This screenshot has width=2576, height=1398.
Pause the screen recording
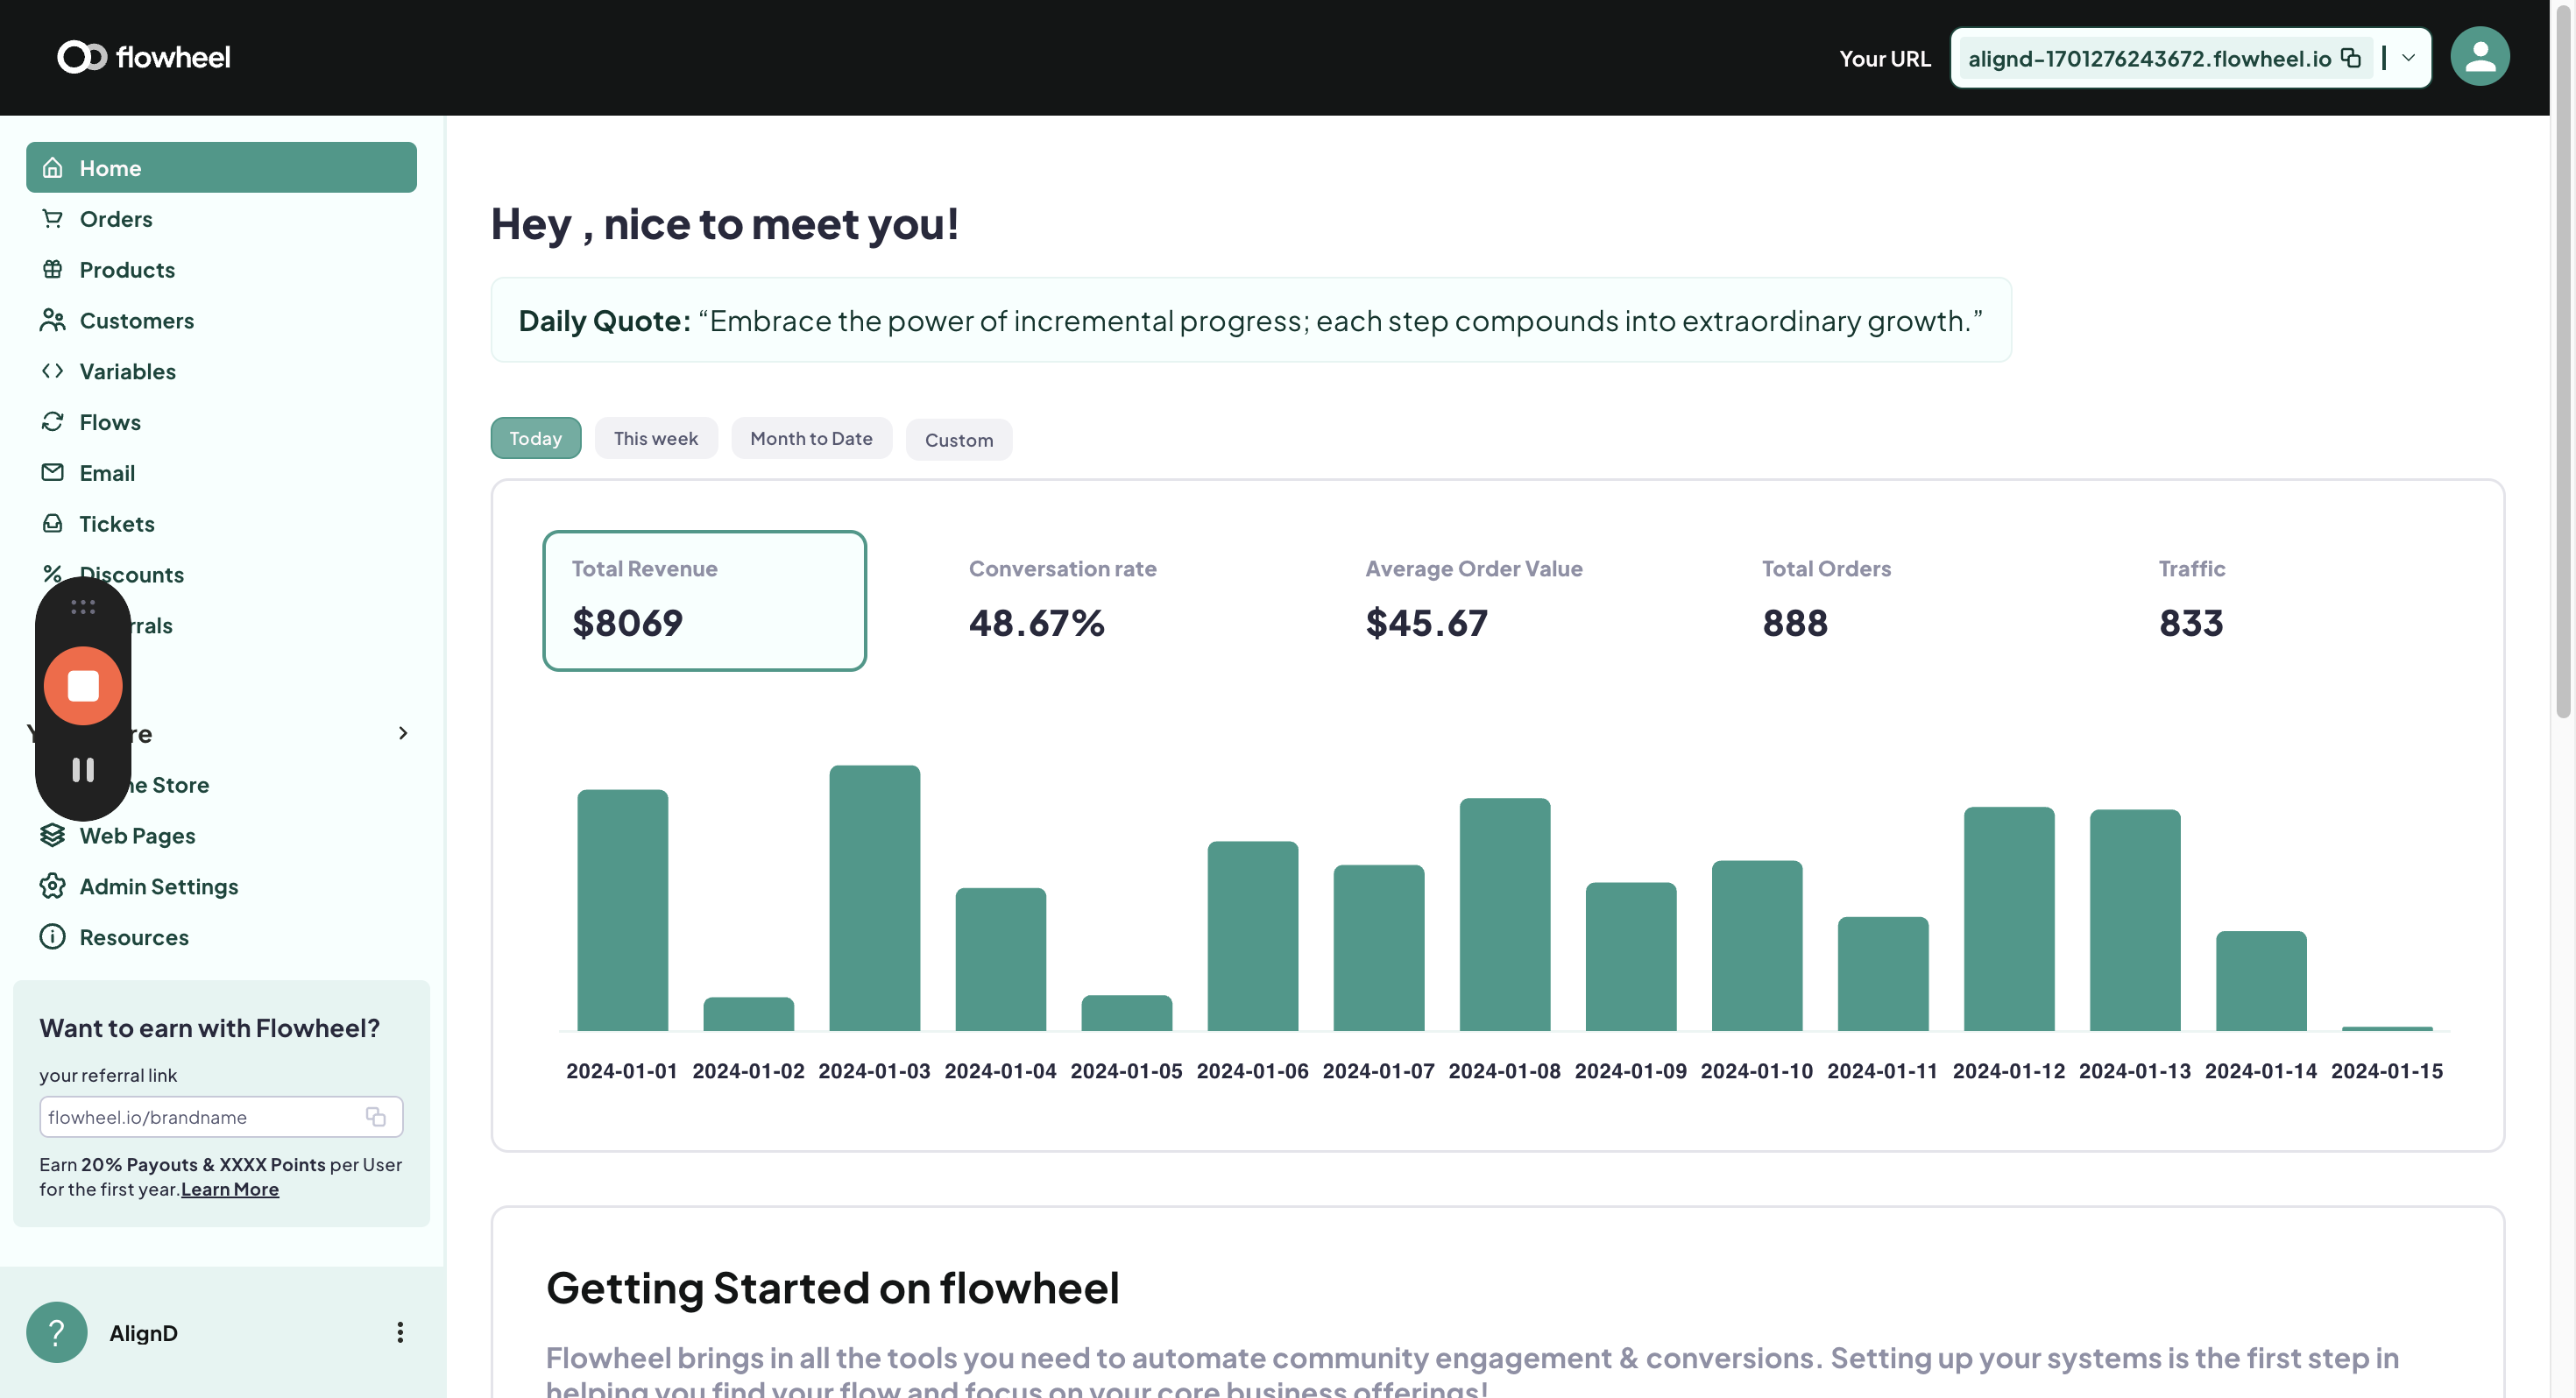point(83,769)
